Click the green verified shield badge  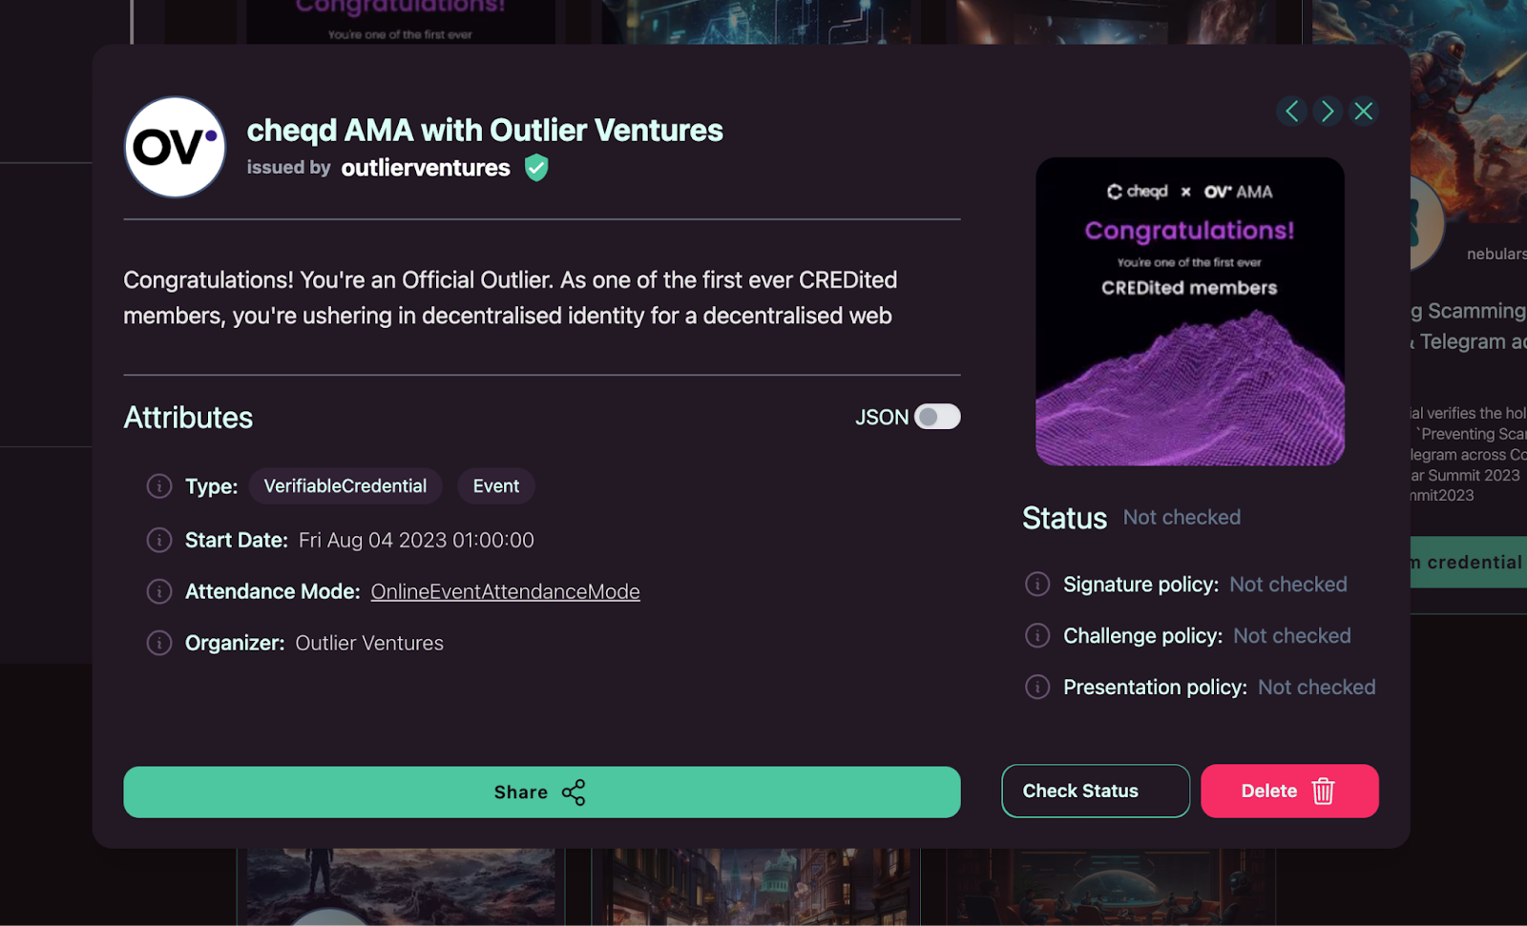point(536,168)
